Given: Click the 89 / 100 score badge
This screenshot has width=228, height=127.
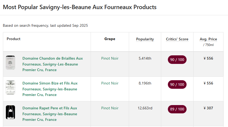Looking at the screenshot, I should tap(177, 109).
